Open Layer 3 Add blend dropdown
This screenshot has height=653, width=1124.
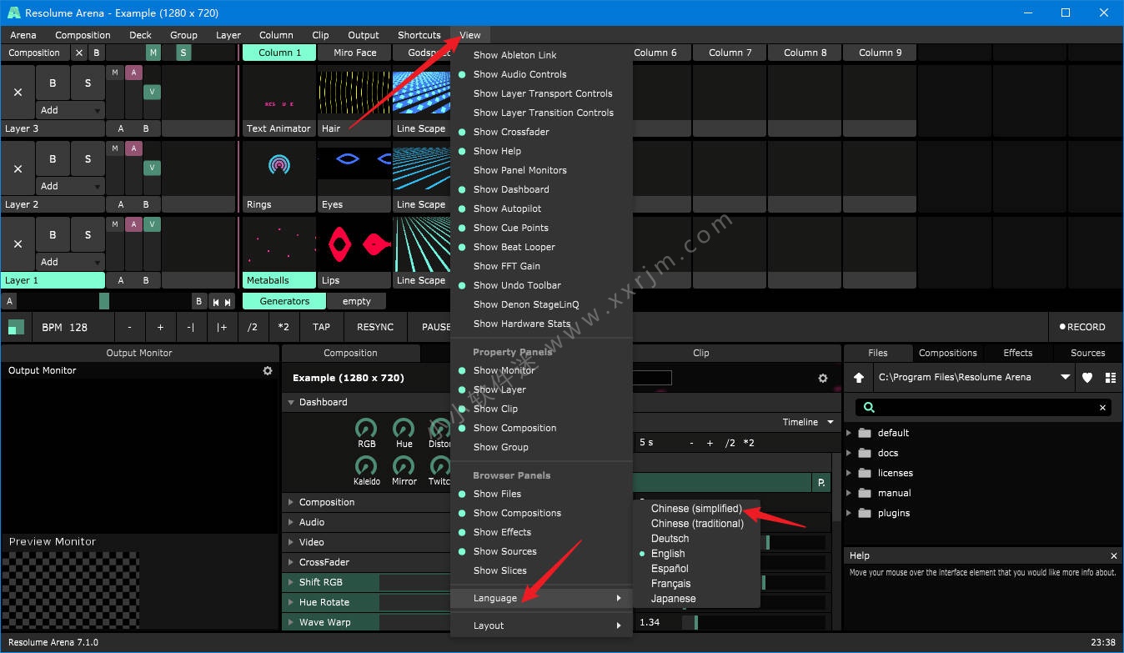point(70,110)
